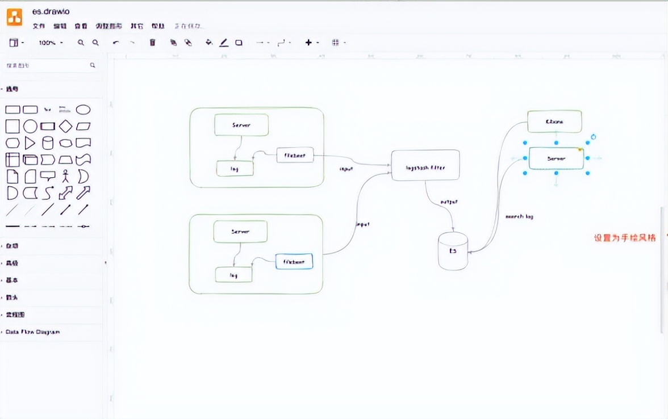Open the fill color picker

(208, 43)
